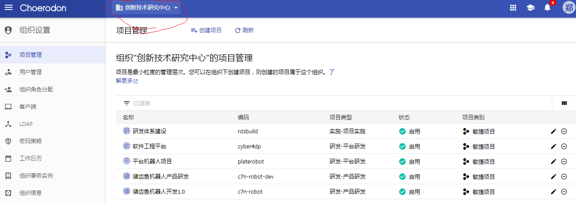This screenshot has height=204, width=576.
Task: Expand the 创新技术研究中心 organization dropdown
Action: (x=146, y=8)
